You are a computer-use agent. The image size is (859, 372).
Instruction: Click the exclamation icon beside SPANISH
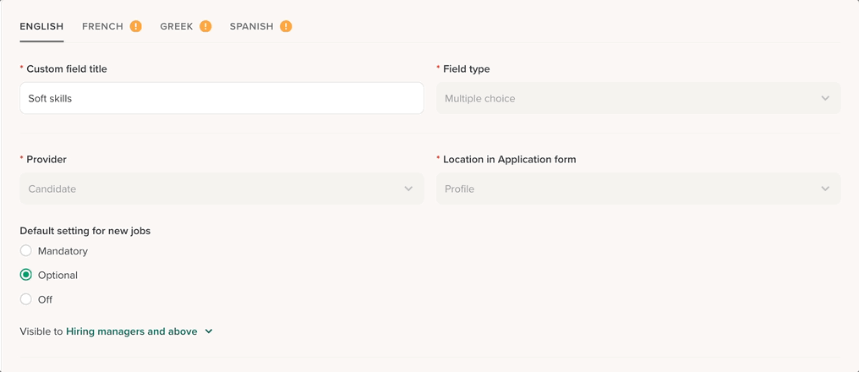point(286,26)
